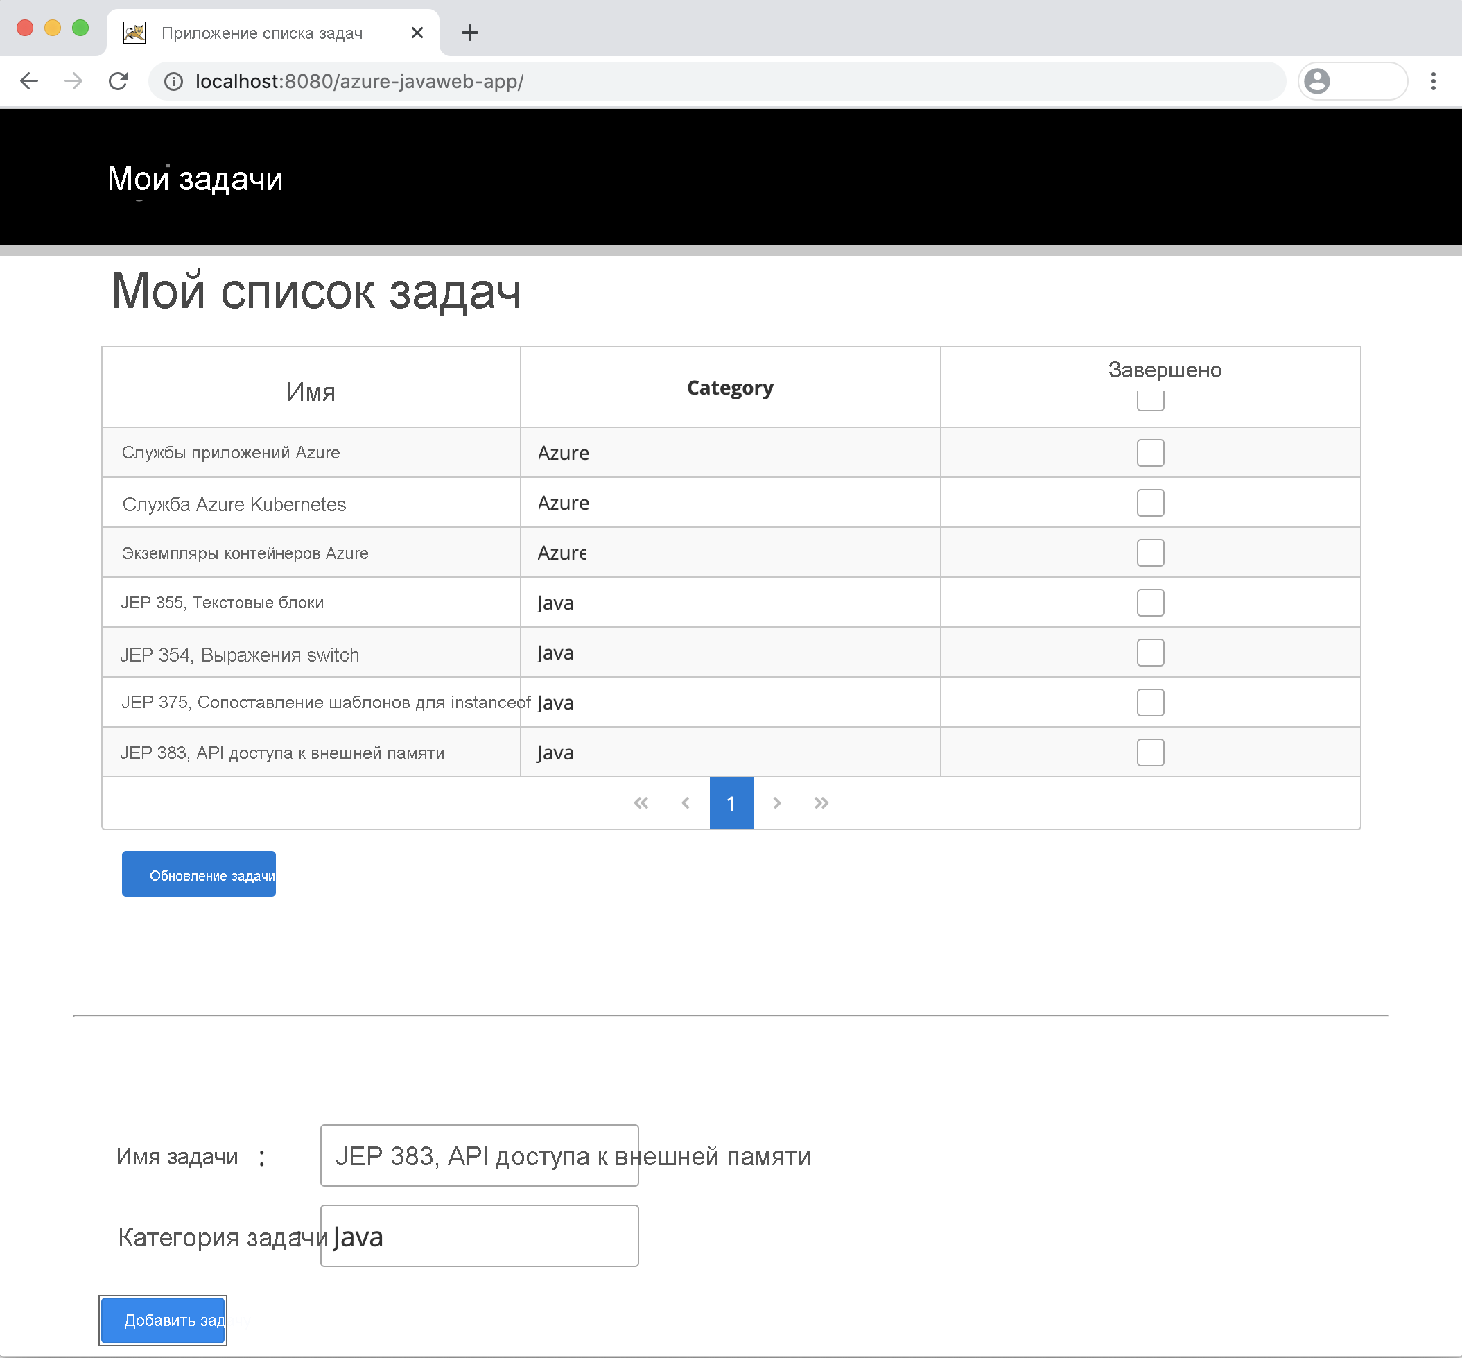Click the JEP 383 task name in table
This screenshot has height=1358, width=1462.
tap(282, 753)
